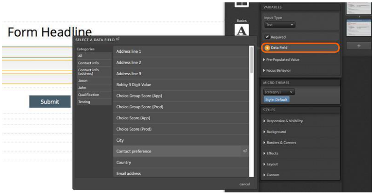Uncheck the Required checkbox
Viewport: 373px width, 193px height.
(267, 37)
